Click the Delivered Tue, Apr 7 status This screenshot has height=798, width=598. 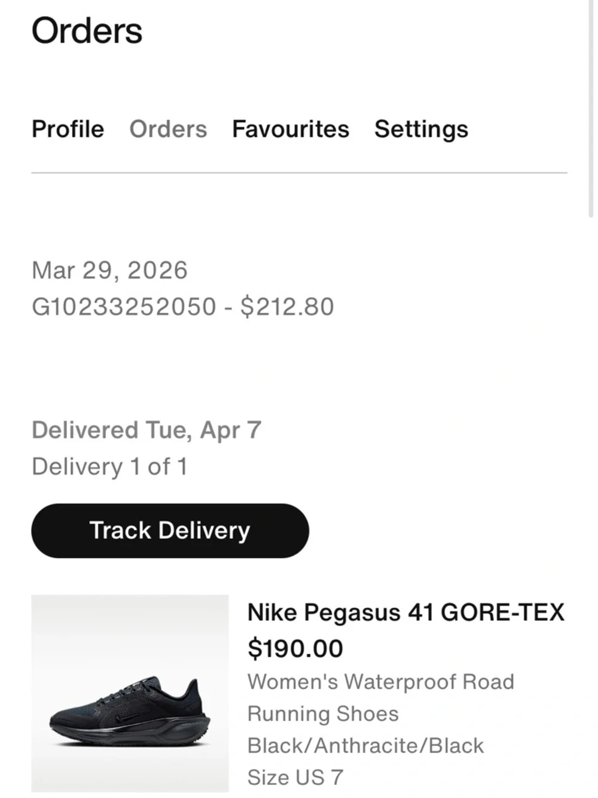point(147,430)
